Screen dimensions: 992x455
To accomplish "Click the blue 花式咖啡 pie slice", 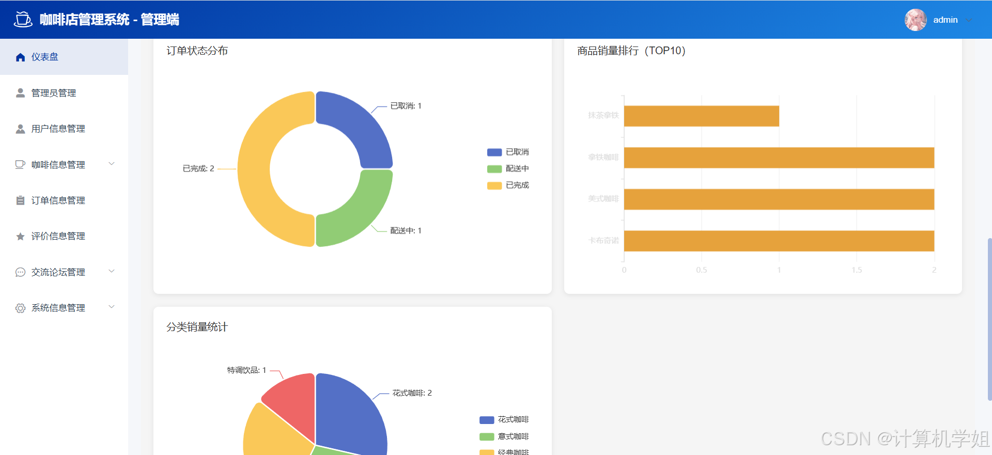I will [351, 413].
